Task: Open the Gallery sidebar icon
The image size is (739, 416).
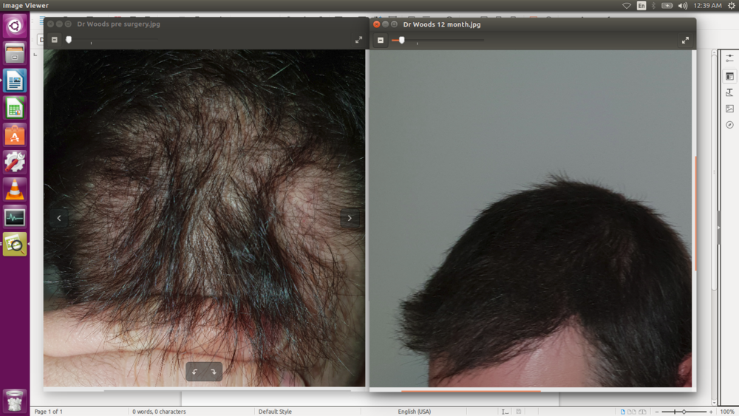Action: tap(729, 109)
